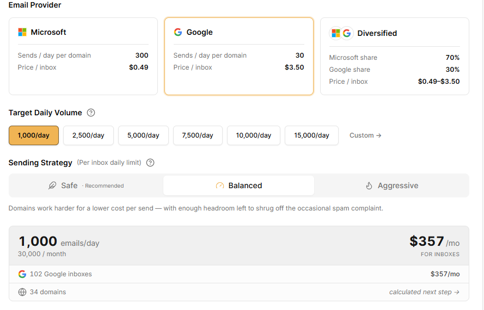
Task: Switch to the Aggressive sending strategy
Action: pyautogui.click(x=391, y=185)
